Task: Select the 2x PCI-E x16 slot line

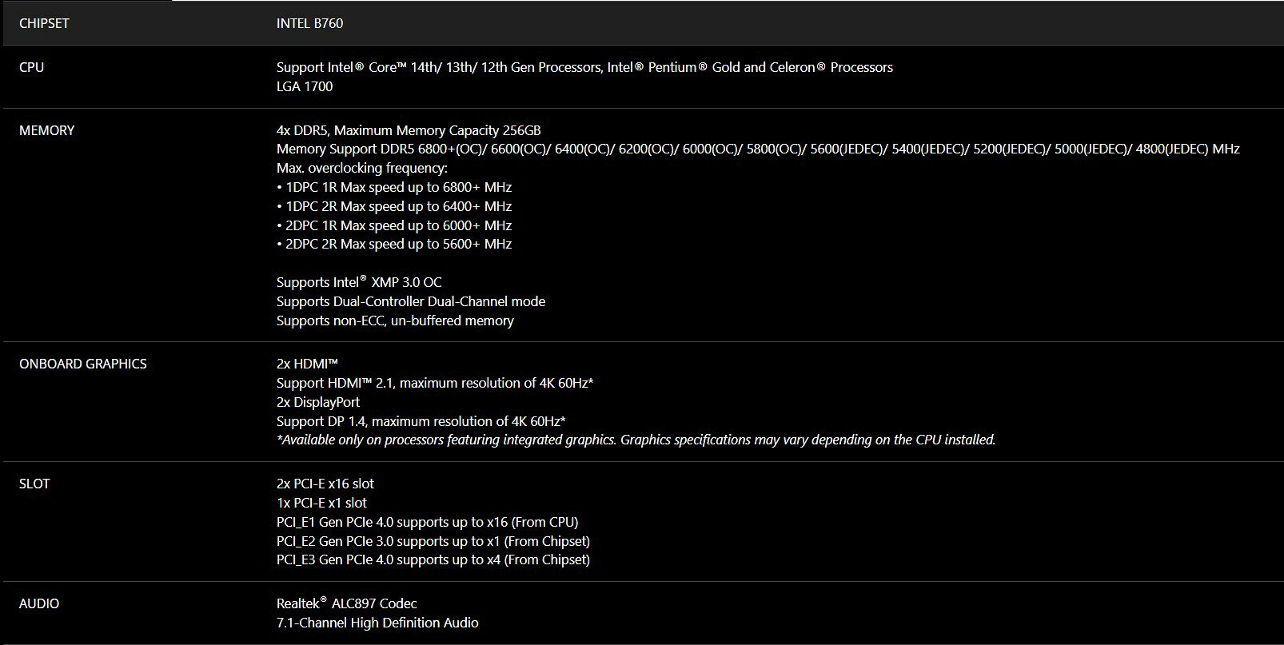Action: [325, 484]
